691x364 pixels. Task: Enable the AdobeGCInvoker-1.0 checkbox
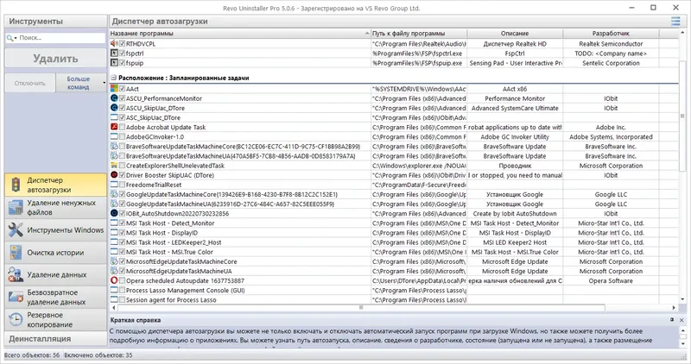(122, 137)
